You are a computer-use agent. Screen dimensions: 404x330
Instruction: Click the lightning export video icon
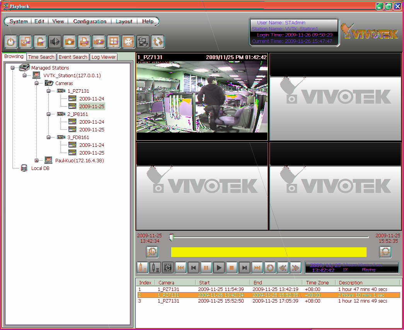(99, 42)
